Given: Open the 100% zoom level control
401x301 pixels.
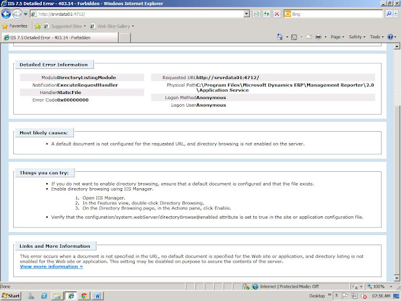Looking at the screenshot, I should (376, 287).
